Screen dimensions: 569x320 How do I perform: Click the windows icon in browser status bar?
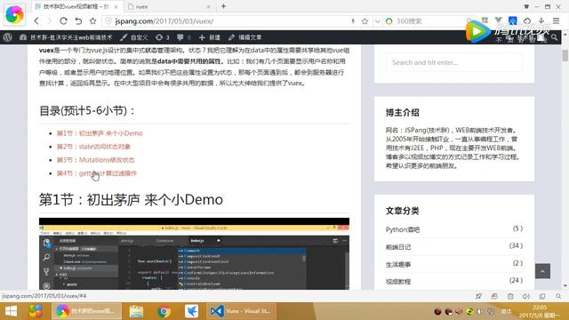point(542,296)
